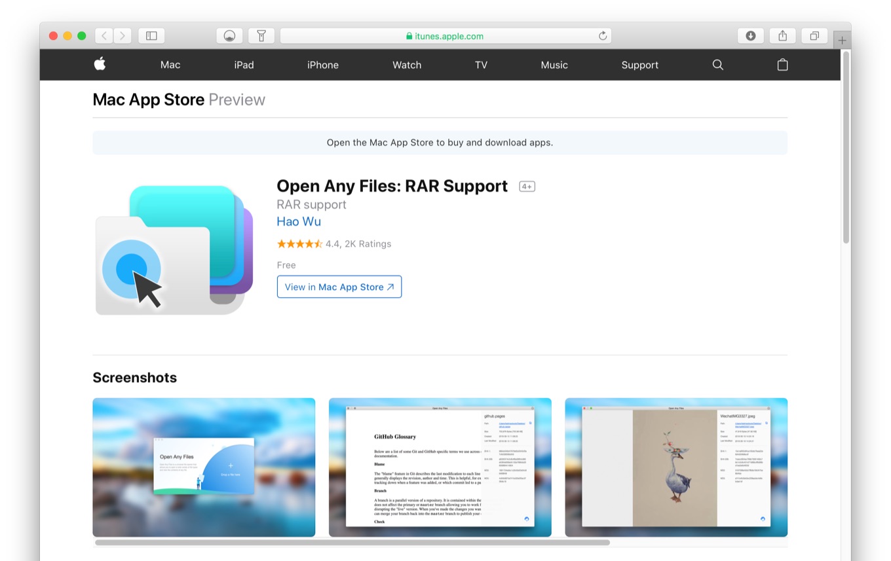Click the RAR support subtitle

311,204
